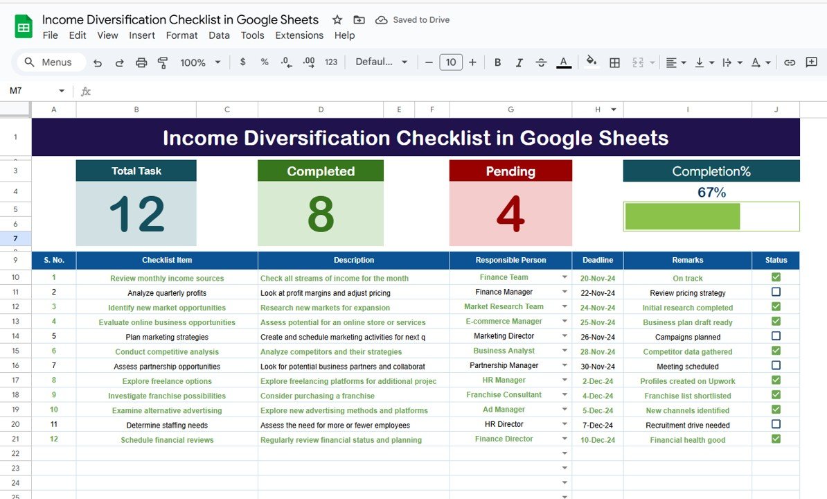
Task: Toggle italic formatting
Action: tap(519, 62)
